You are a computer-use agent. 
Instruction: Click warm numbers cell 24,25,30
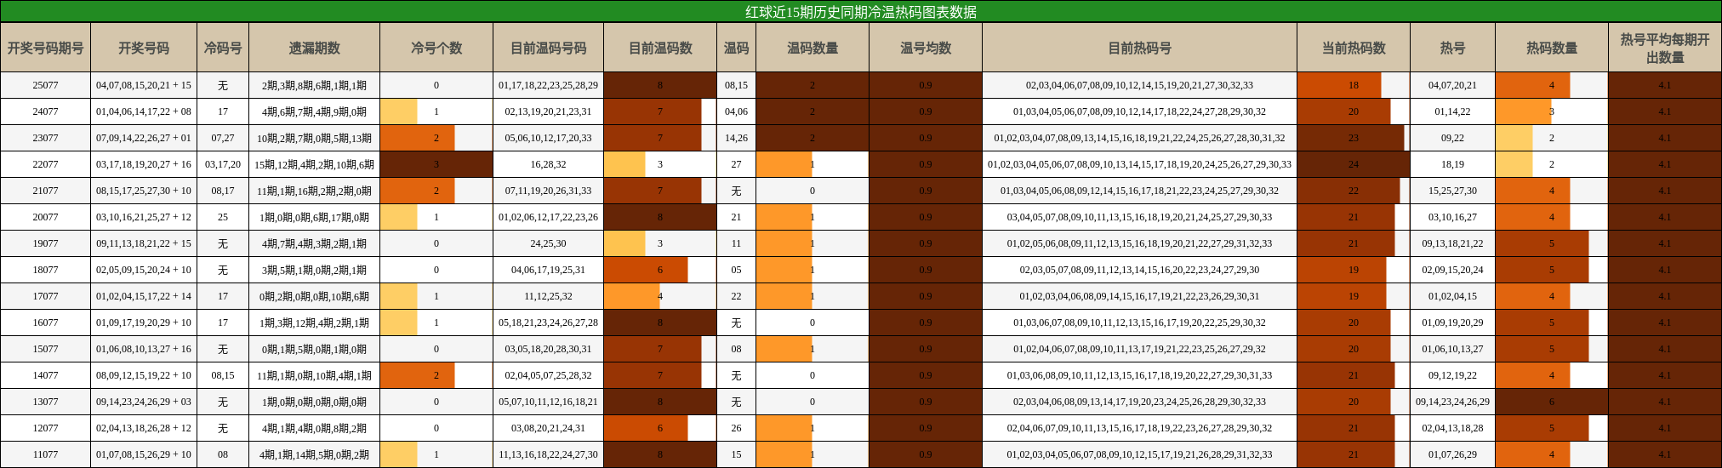pyautogui.click(x=548, y=243)
